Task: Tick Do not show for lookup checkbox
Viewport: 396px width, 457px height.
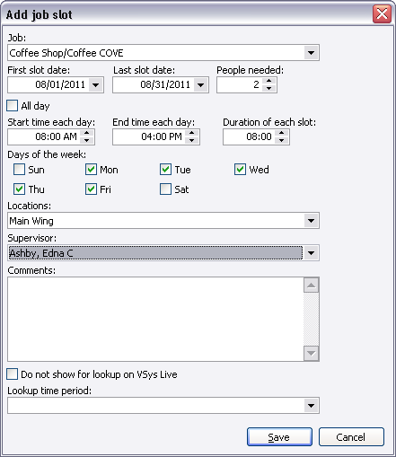Action: (x=13, y=374)
